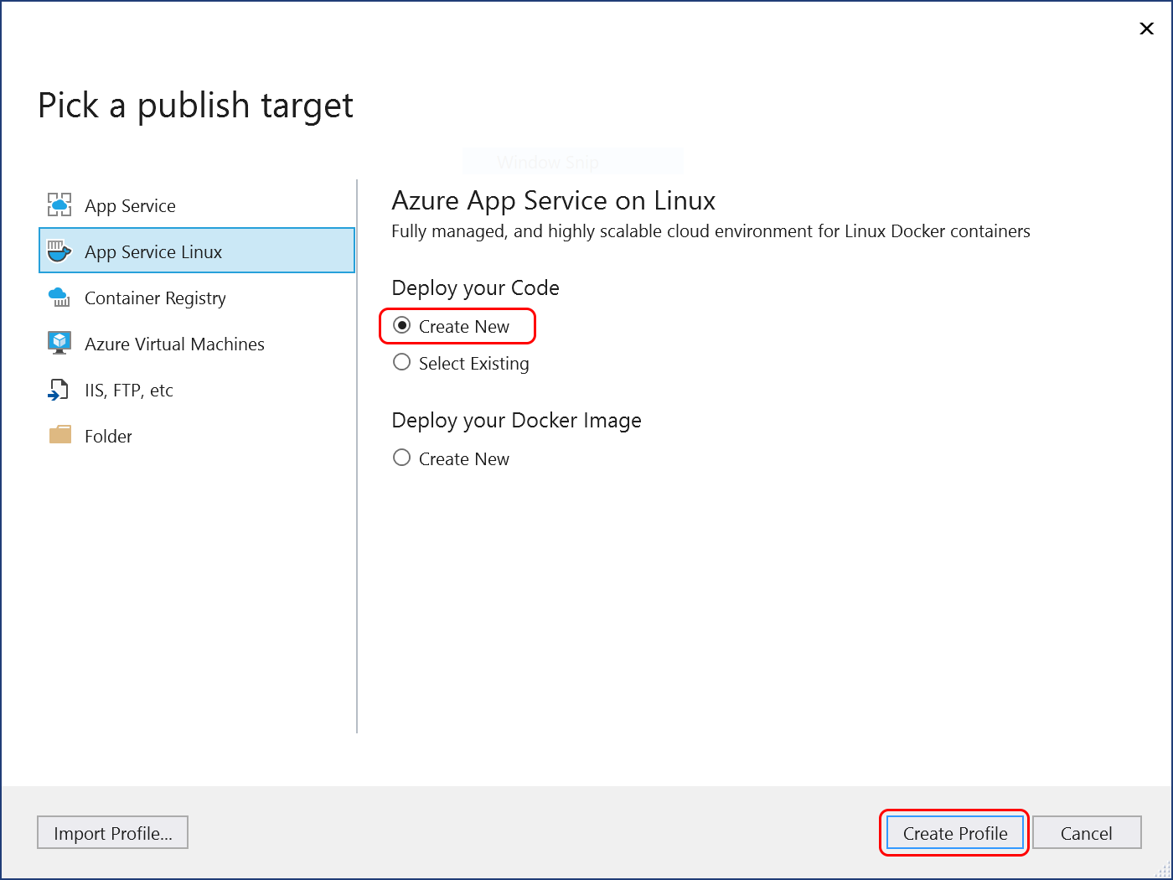1173x880 pixels.
Task: Enable Create New under Deploy your Docker Image
Action: [401, 458]
